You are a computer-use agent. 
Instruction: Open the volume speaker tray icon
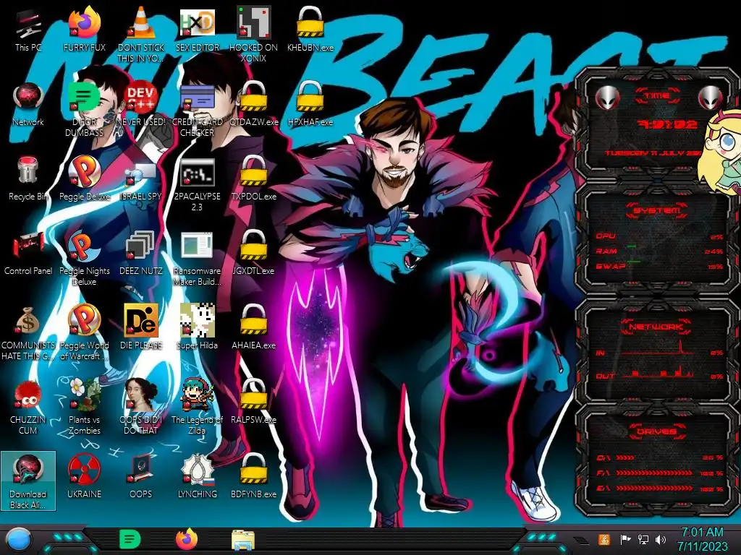click(661, 539)
